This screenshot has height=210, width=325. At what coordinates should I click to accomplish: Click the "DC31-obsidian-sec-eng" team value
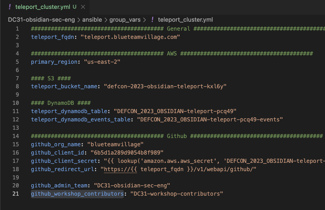click(x=132, y=185)
